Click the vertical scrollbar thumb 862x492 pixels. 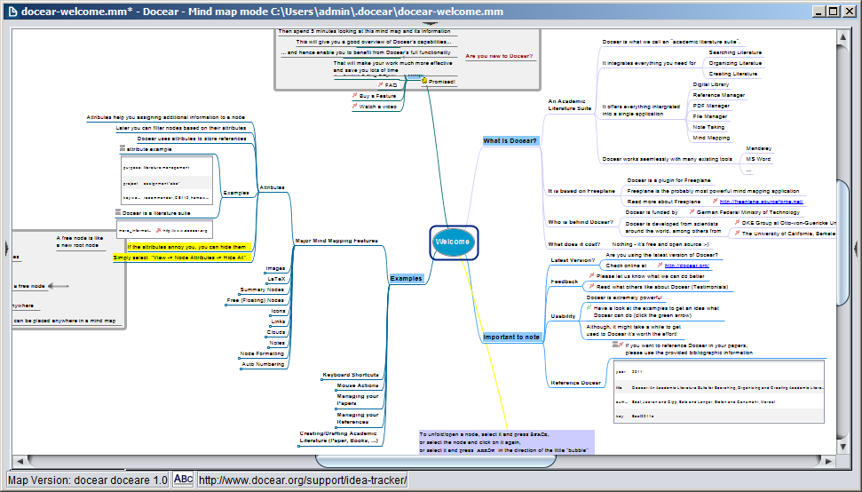pyautogui.click(x=843, y=242)
